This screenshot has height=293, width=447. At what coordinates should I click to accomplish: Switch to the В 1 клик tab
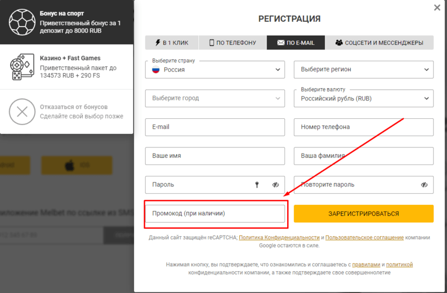(172, 43)
